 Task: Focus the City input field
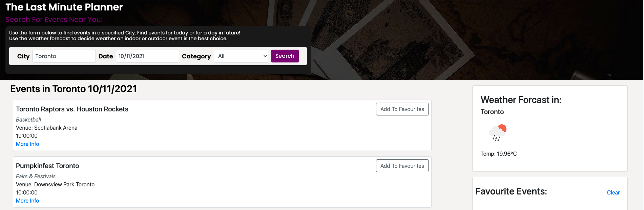tap(64, 56)
